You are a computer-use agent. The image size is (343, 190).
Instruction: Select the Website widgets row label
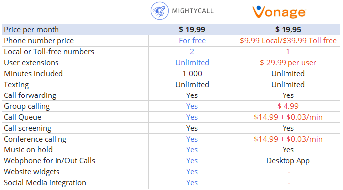[x=32, y=172]
